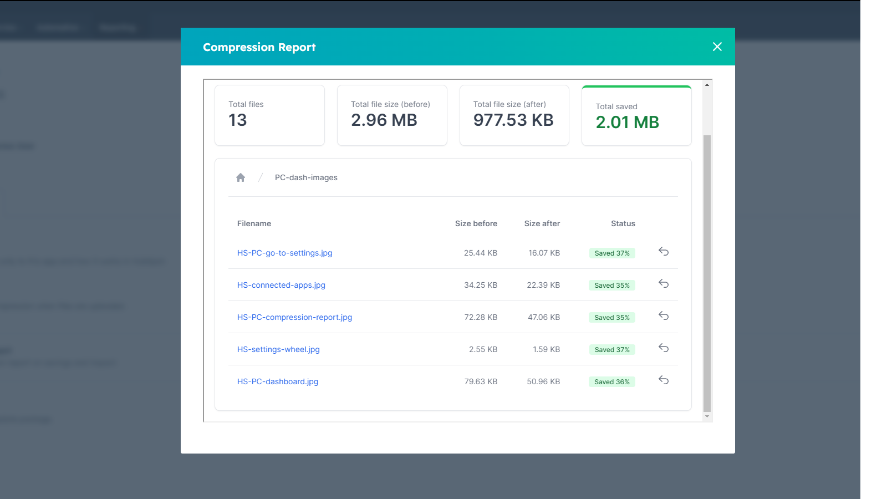Restore HS-settings-wheel.jpg with the revert arrow
887x499 pixels.
[663, 348]
